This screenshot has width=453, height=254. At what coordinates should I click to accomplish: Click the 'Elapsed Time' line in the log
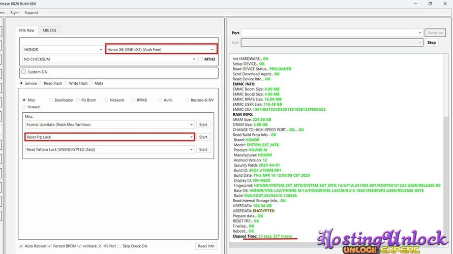262,236
